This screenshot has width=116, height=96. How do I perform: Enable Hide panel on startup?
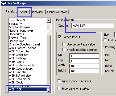pyautogui.click(x=59, y=88)
